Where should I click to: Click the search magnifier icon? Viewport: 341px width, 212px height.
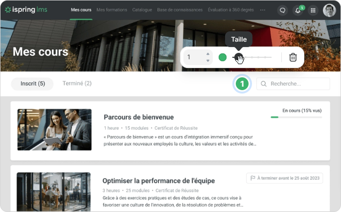(x=264, y=84)
